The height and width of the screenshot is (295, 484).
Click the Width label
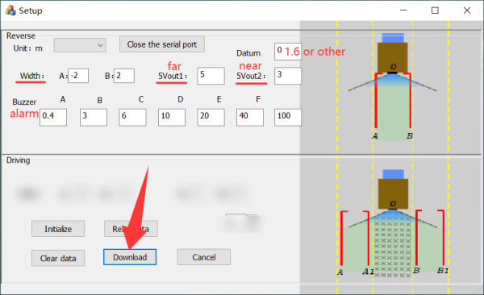(31, 76)
